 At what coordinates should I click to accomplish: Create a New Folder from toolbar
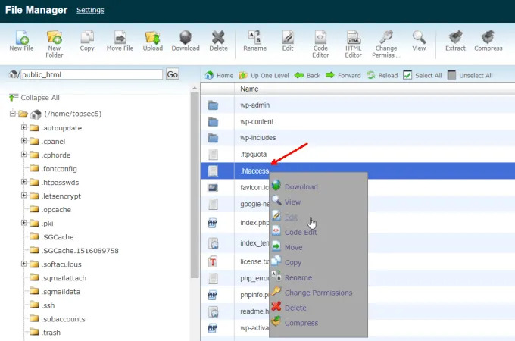coord(54,37)
